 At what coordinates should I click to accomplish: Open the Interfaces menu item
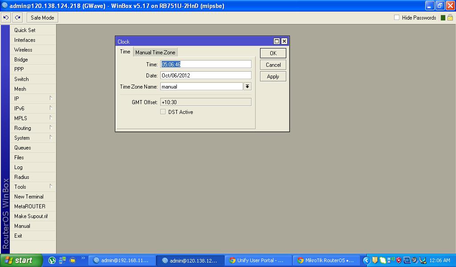tap(33, 40)
